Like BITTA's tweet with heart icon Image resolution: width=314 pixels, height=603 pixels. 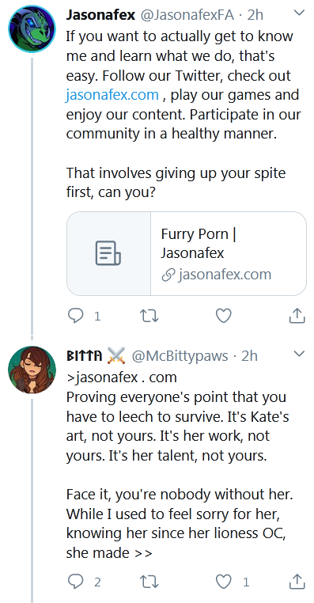pyautogui.click(x=223, y=582)
